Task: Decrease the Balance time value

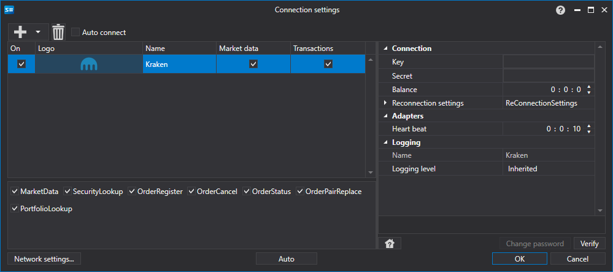Action: coord(589,92)
